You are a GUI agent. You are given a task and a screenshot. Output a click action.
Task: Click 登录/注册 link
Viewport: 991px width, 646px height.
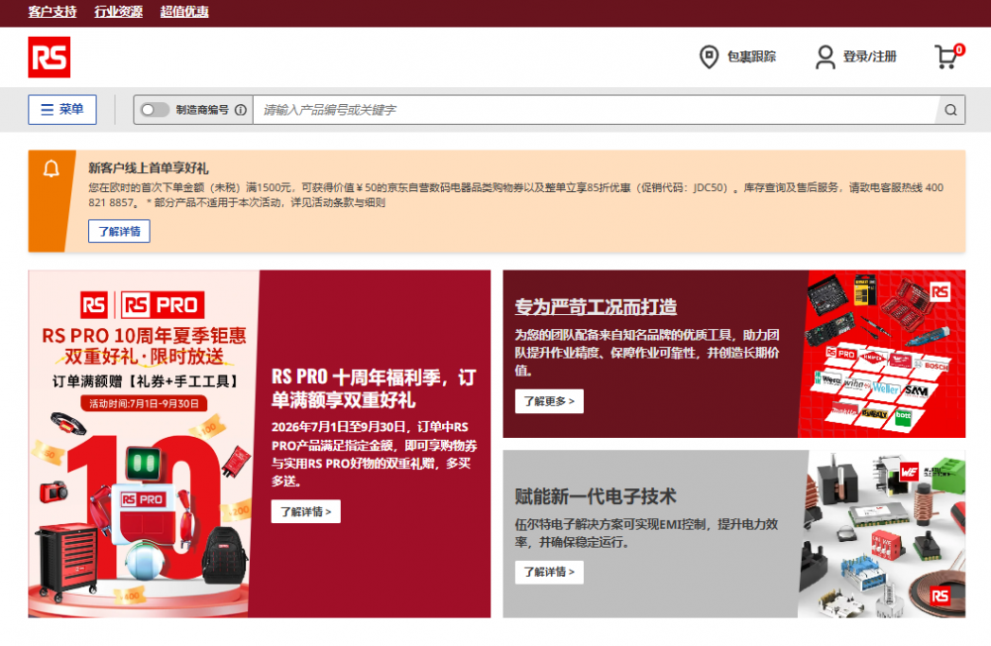[870, 56]
